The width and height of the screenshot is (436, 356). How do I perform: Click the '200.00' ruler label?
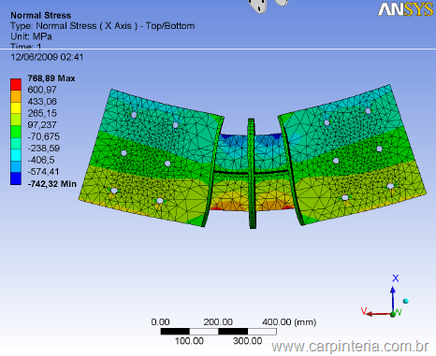(218, 321)
